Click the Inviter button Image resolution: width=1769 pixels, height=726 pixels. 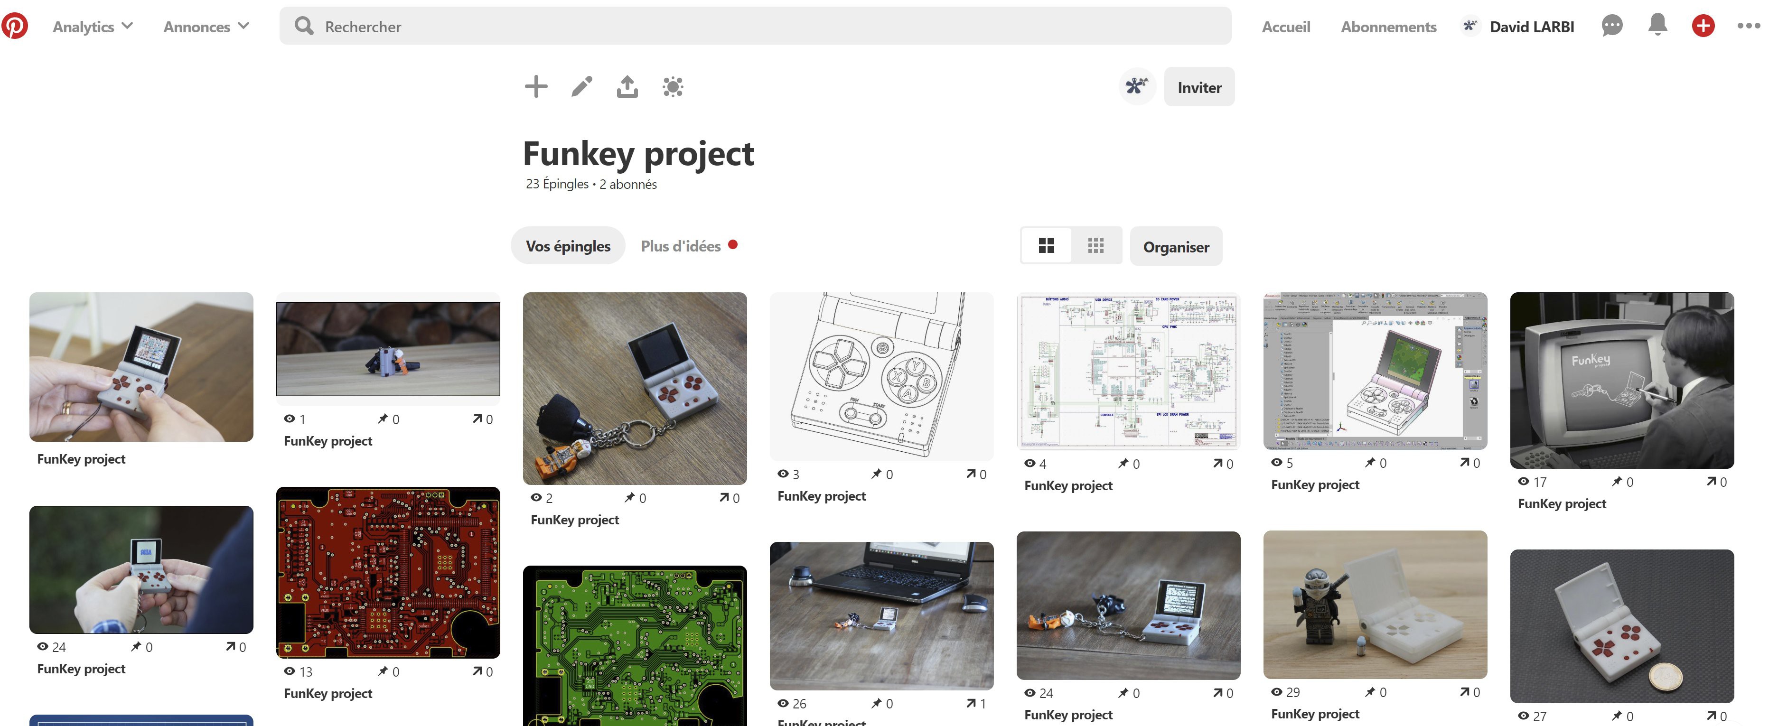pos(1199,87)
